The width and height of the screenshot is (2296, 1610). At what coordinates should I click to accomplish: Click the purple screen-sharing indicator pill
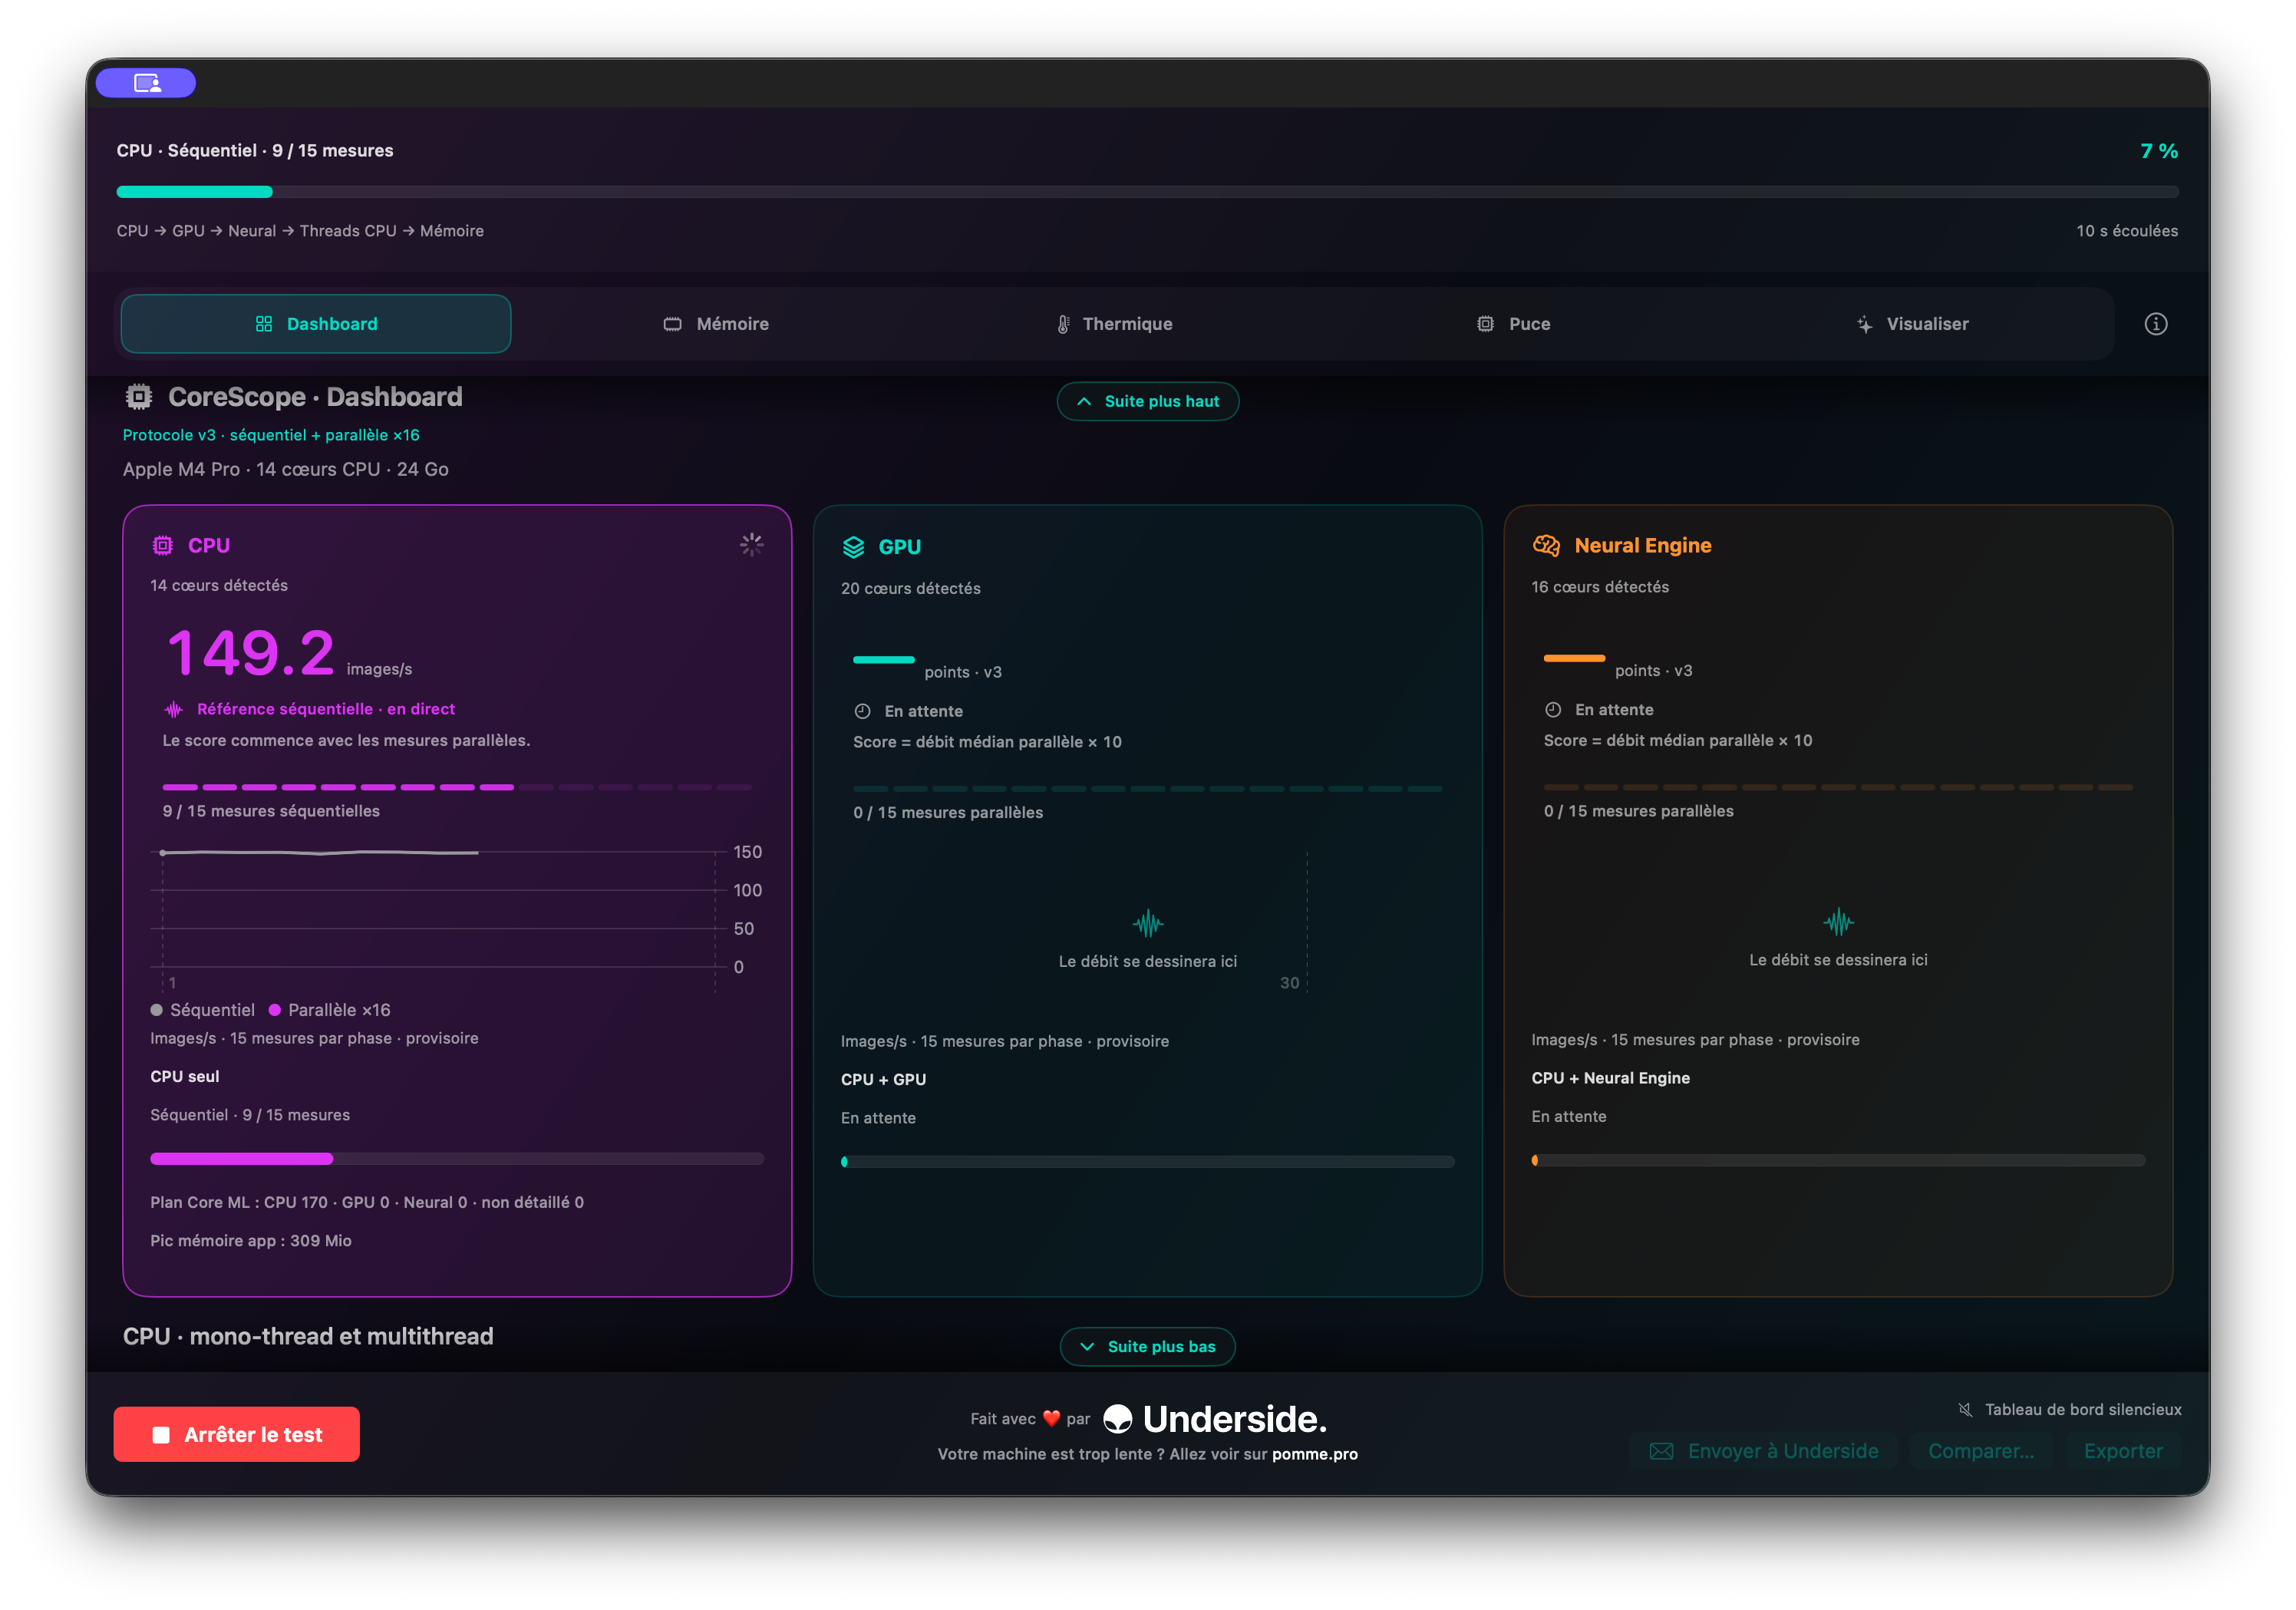point(146,83)
